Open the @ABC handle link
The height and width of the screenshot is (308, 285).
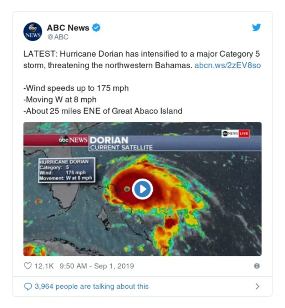click(x=57, y=37)
